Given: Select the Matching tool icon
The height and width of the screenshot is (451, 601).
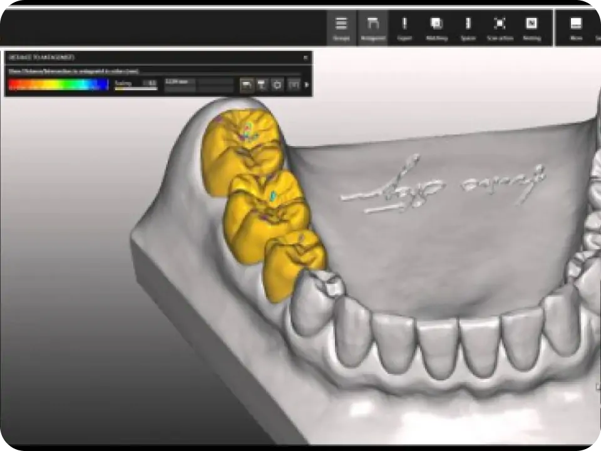Looking at the screenshot, I should [x=436, y=28].
